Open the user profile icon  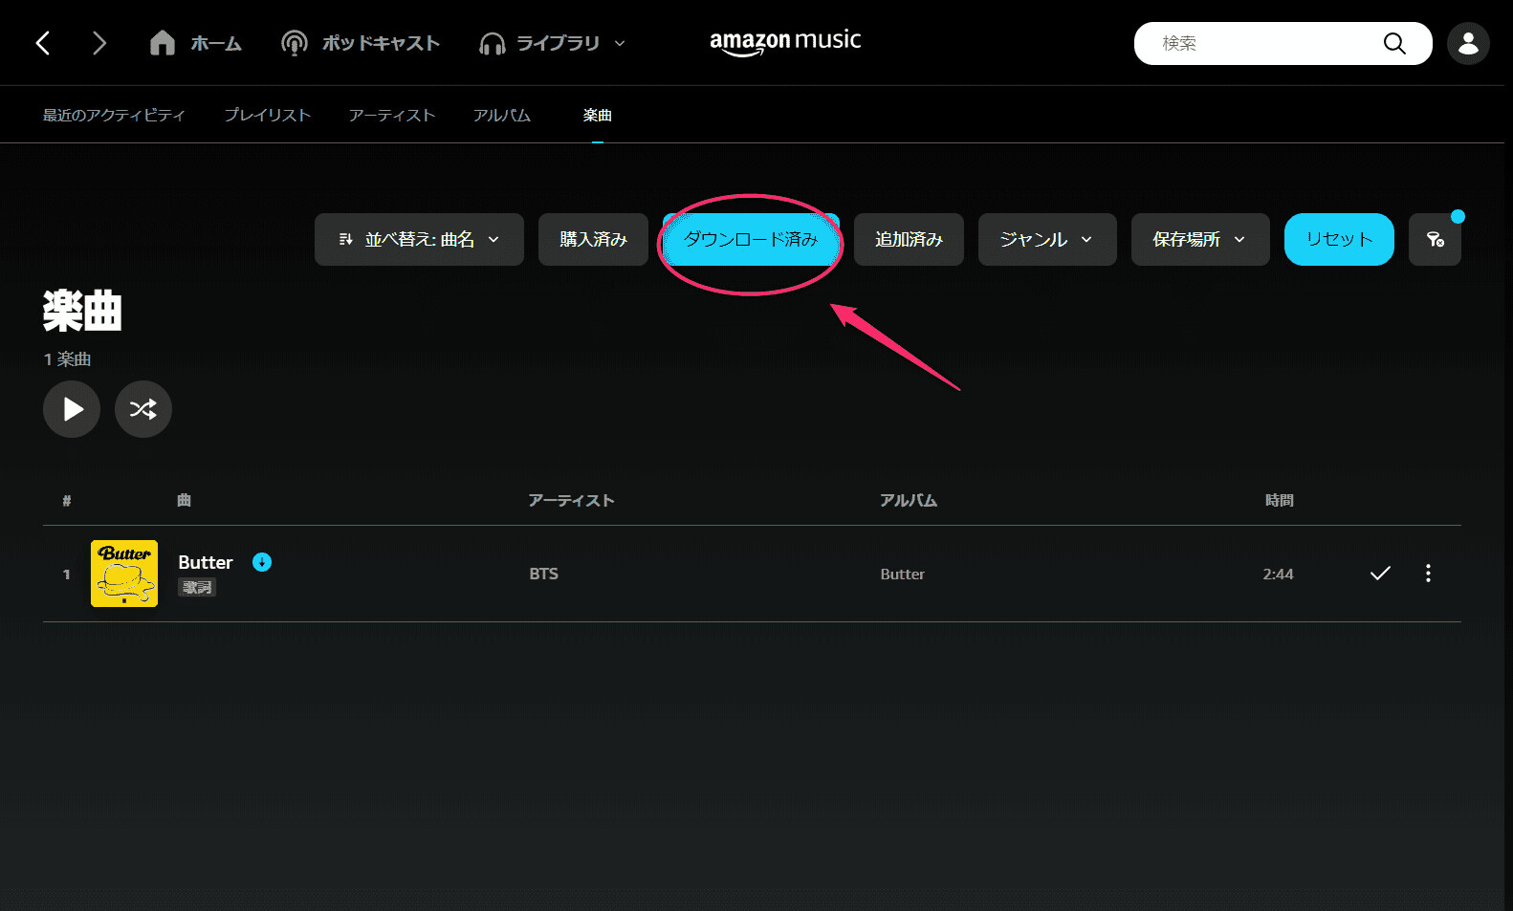pyautogui.click(x=1467, y=43)
